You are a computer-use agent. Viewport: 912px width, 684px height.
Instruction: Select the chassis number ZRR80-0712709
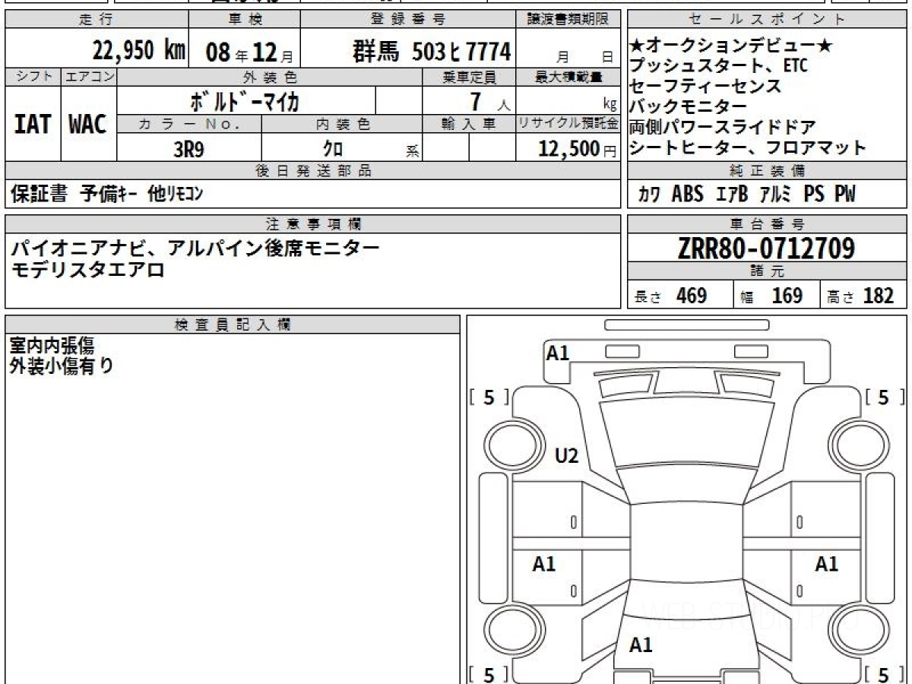[767, 249]
